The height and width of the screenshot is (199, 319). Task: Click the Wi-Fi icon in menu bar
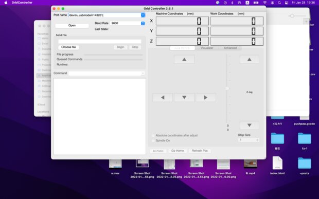(x=264, y=3)
